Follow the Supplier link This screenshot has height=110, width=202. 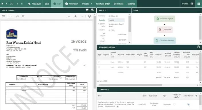(102, 20)
